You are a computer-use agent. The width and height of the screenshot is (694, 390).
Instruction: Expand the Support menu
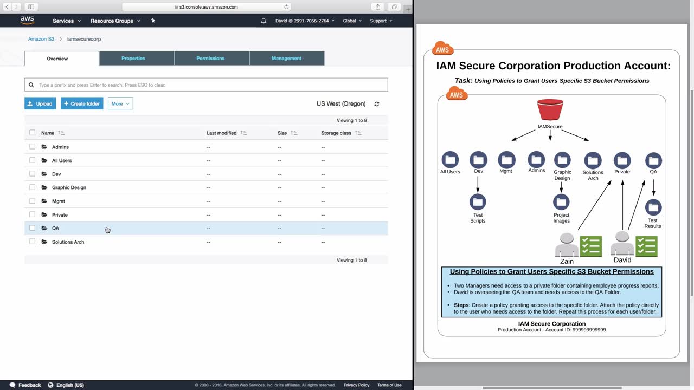click(x=381, y=21)
